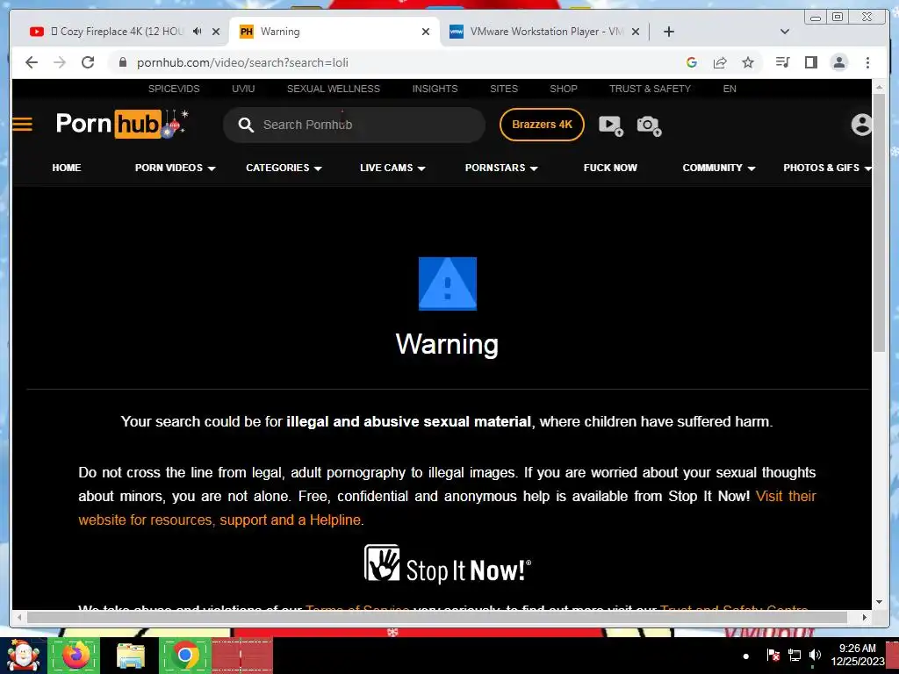Open the media controls icon in the toolbar
The image size is (899, 674).
tap(782, 62)
